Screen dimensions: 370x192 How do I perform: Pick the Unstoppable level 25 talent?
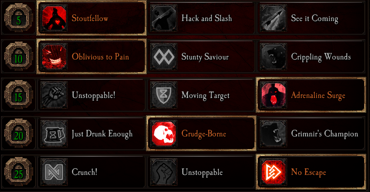[201, 172]
